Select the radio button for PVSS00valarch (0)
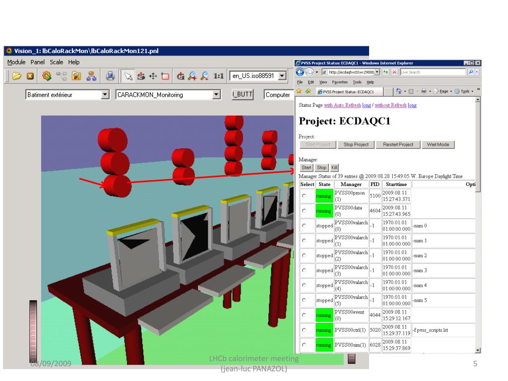Viewport: 508px width, 381px height. 304,226
